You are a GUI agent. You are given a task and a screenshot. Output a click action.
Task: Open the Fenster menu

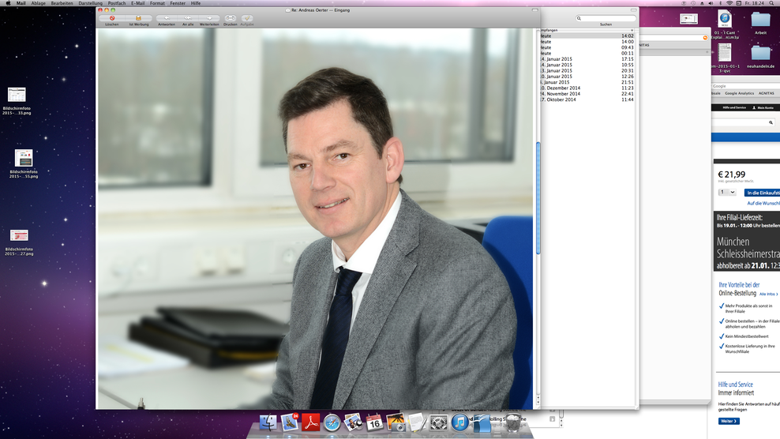[x=178, y=3]
